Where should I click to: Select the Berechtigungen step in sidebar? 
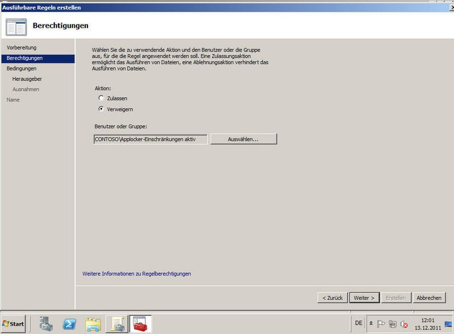click(38, 58)
